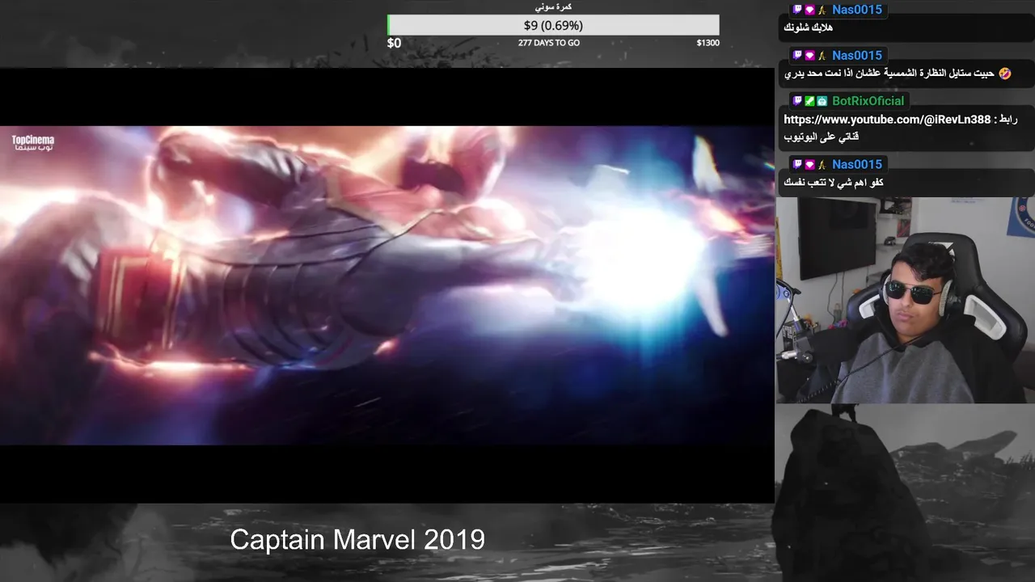The height and width of the screenshot is (582, 1035).
Task: Click the goal title 'كمرة سوني'
Action: (x=554, y=7)
